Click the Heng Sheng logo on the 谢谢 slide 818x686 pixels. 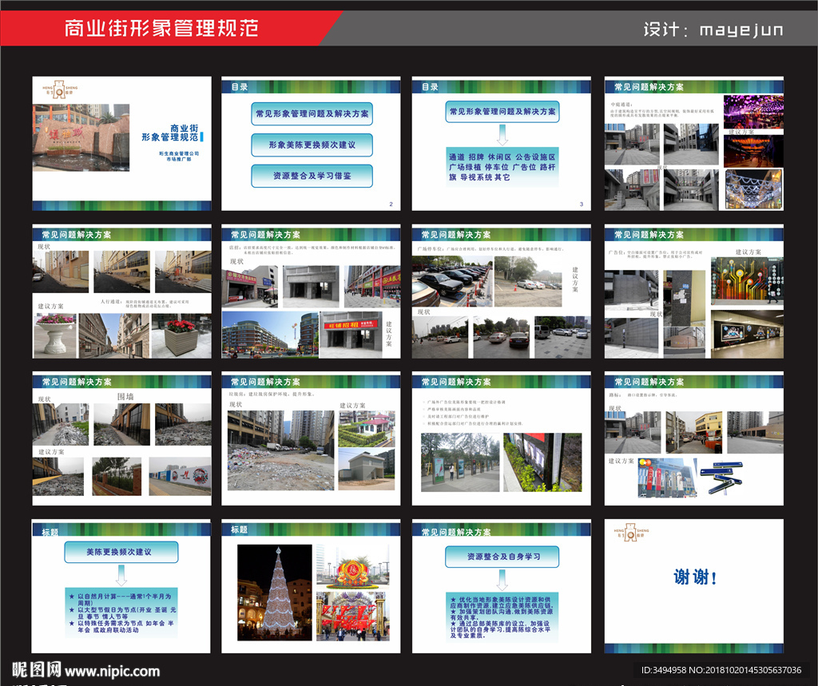(x=631, y=533)
